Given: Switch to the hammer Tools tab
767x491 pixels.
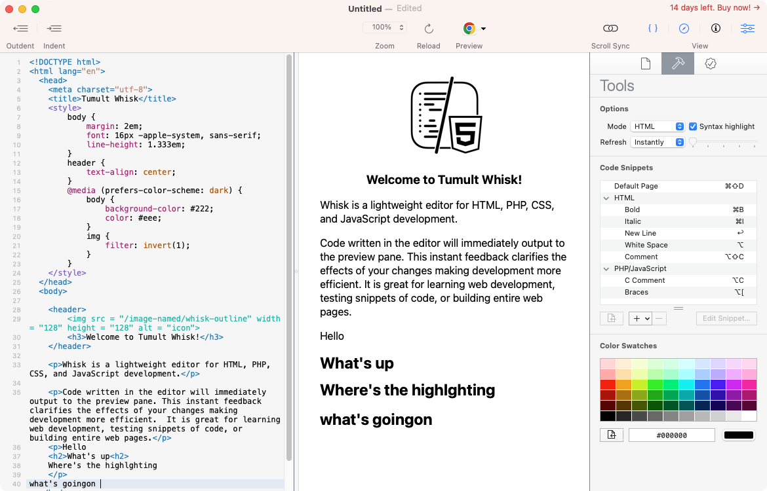Looking at the screenshot, I should [x=677, y=64].
